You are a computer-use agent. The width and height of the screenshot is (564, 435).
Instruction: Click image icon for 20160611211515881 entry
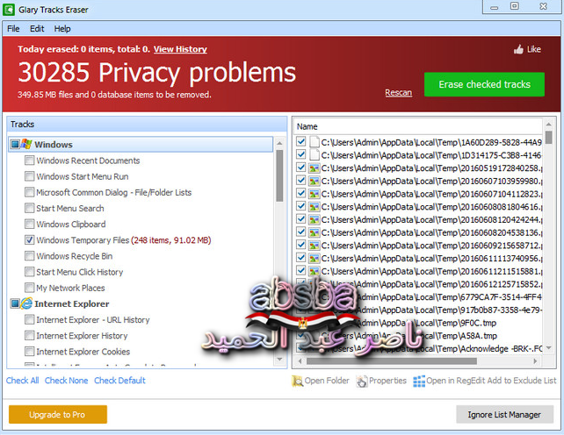[314, 271]
